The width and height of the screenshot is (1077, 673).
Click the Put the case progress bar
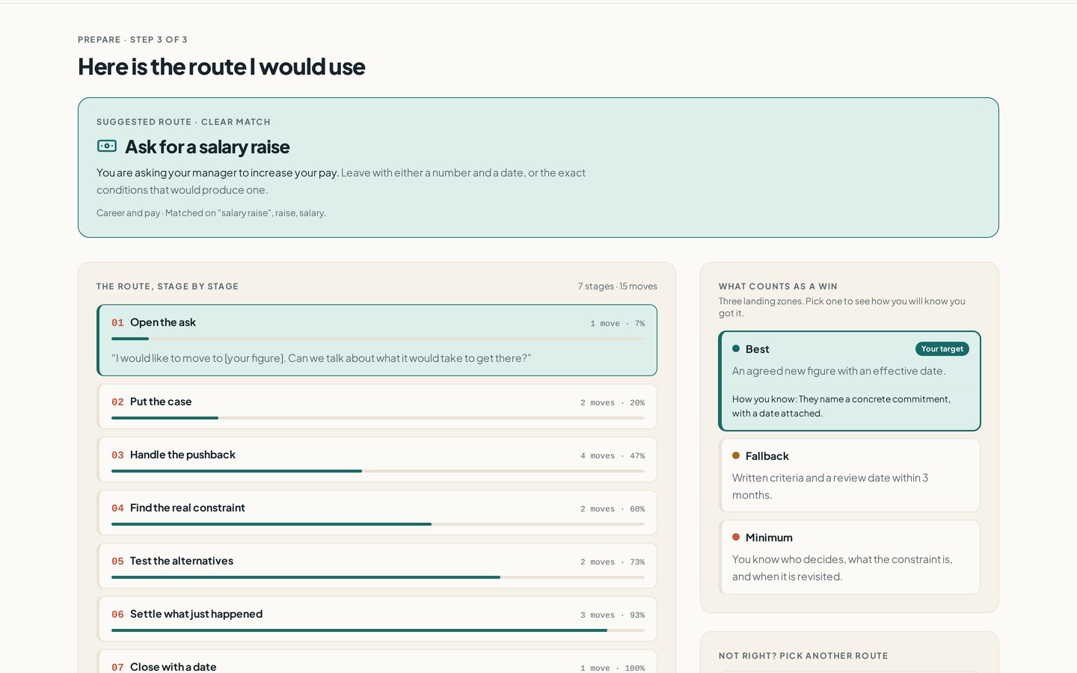pos(378,418)
